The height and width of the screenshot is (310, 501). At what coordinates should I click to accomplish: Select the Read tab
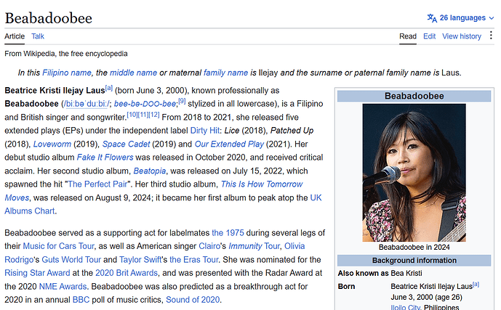point(408,36)
